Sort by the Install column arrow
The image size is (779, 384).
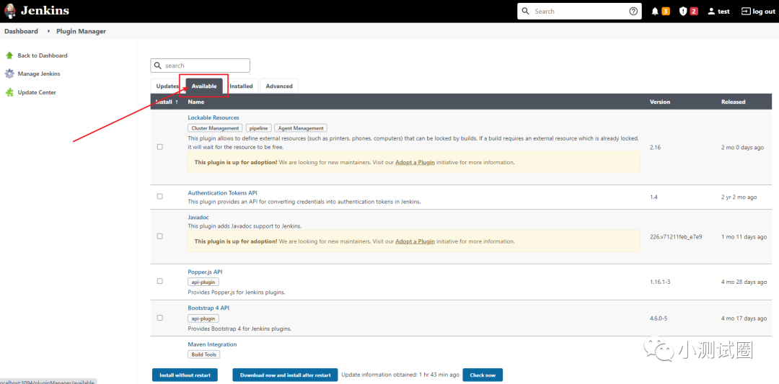point(177,102)
